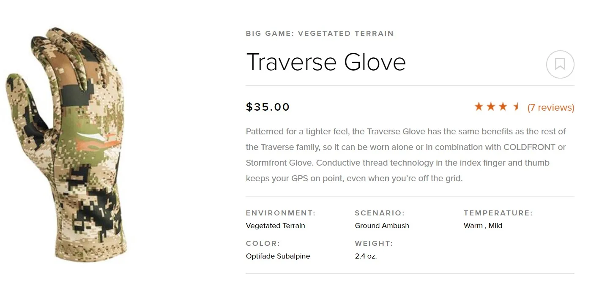
Task: Click the half-filled rating star
Action: (x=516, y=106)
